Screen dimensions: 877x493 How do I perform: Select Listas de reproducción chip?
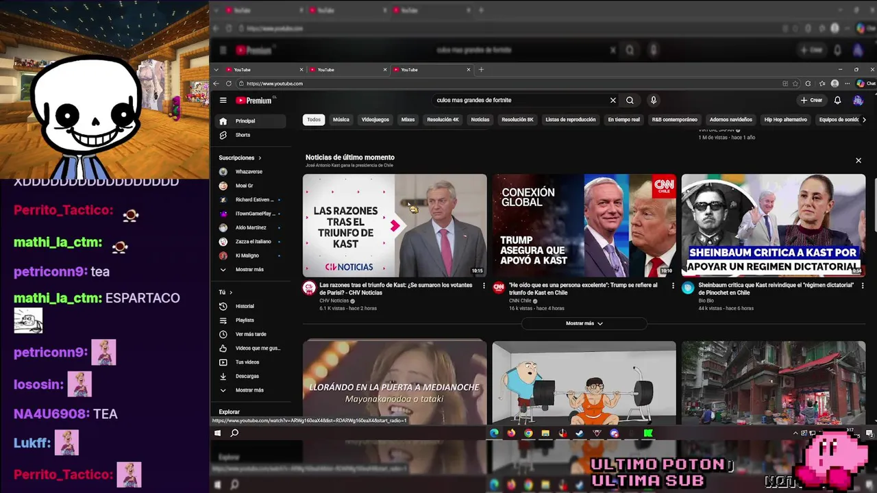[571, 120]
